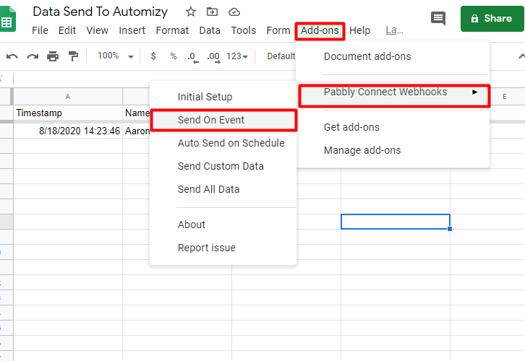Click the Name header cell
Viewport: 525px width, 361px height.
click(x=137, y=113)
